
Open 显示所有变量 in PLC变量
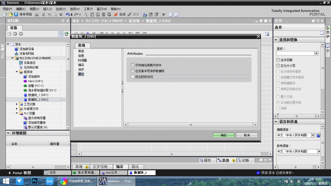point(37,118)
